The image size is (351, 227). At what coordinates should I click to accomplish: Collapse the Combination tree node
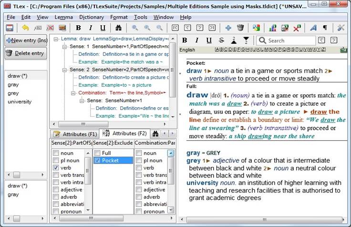(73, 93)
